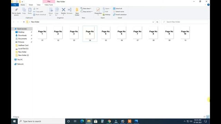The width and height of the screenshot is (221, 124).
Task: Click the Copy ribbon icon
Action: (24, 11)
